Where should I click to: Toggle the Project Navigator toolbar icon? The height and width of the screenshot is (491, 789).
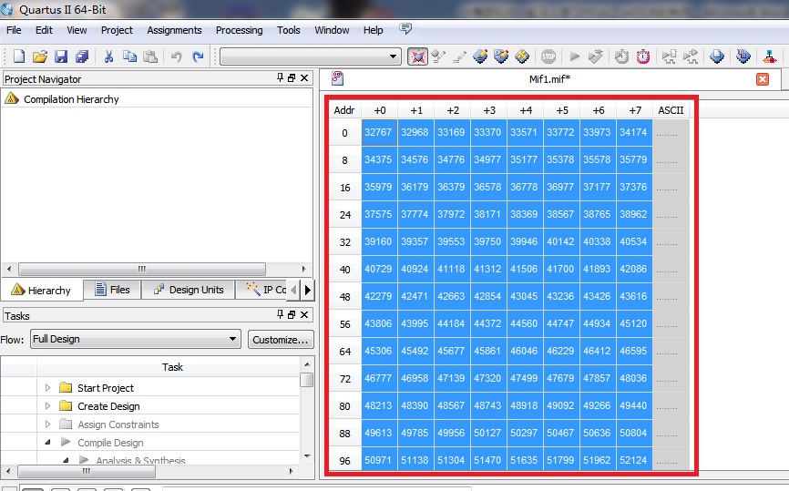417,56
